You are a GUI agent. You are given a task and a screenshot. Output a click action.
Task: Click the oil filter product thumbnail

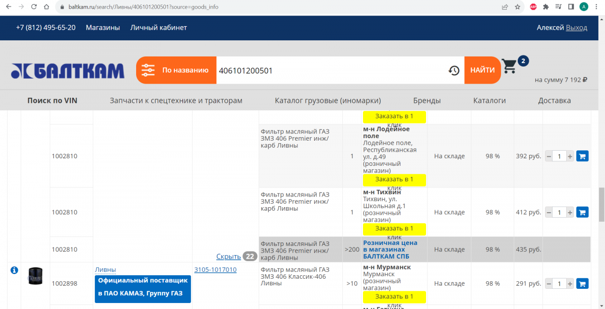(36, 277)
